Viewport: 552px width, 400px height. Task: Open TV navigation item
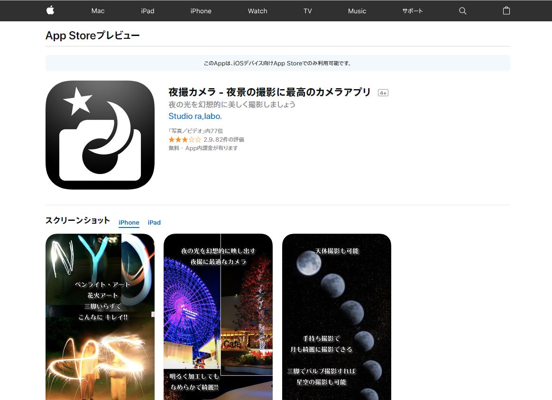[308, 11]
